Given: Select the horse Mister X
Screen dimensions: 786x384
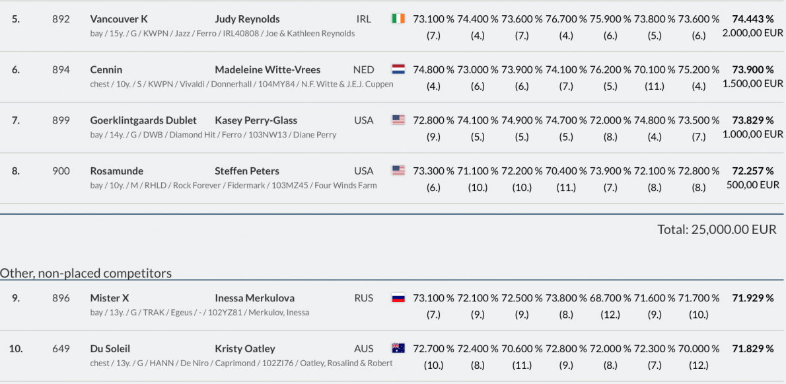Looking at the screenshot, I should tap(110, 298).
